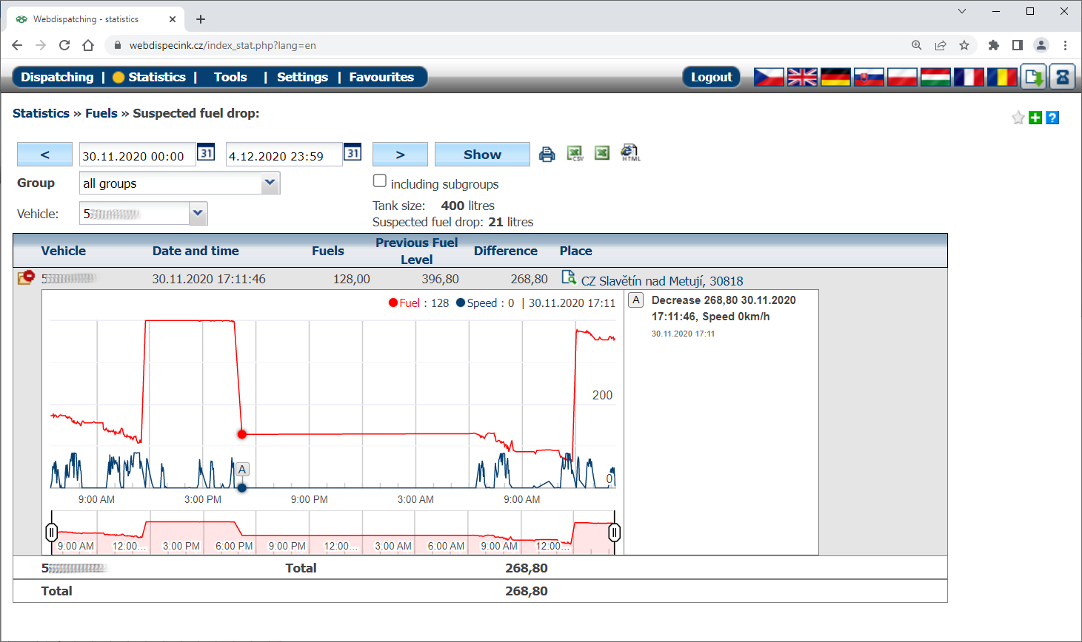
Task: Print the fuel drop report
Action: tap(547, 154)
